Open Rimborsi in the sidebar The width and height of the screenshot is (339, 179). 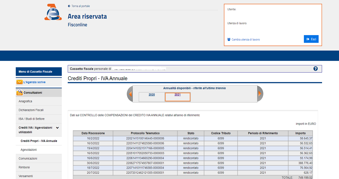click(39, 167)
